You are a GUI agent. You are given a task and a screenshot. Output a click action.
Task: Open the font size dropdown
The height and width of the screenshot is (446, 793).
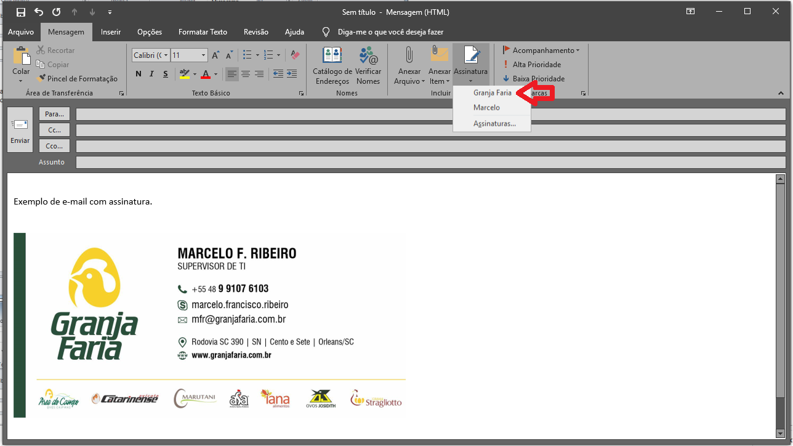coord(202,55)
